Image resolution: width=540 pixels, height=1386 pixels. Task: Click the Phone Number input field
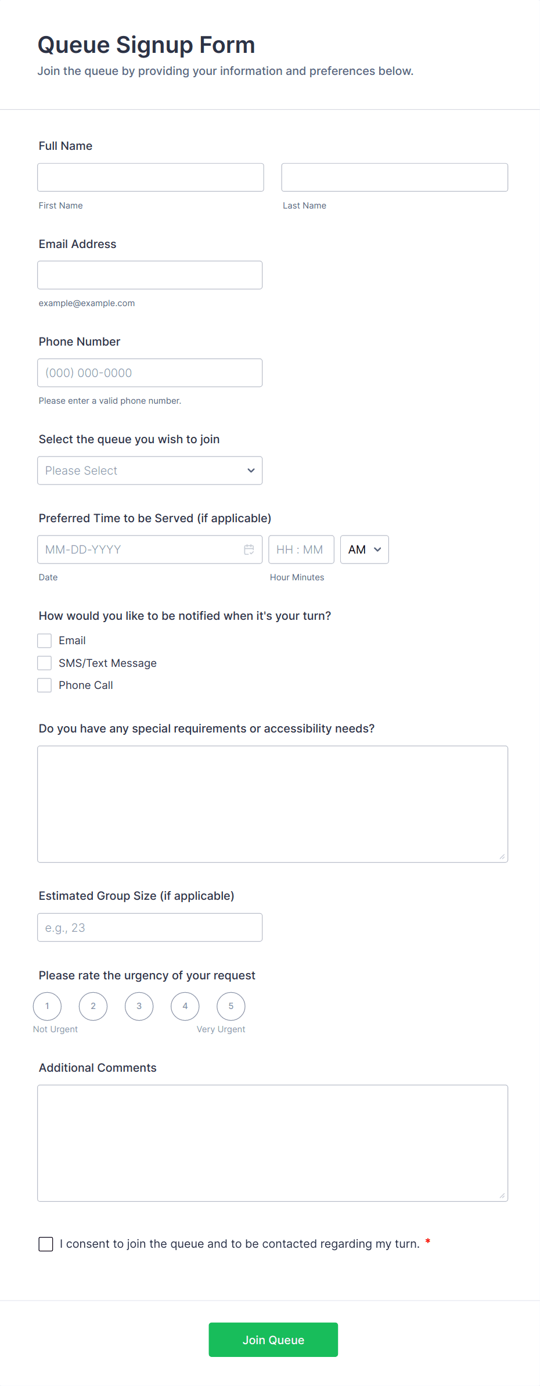150,373
